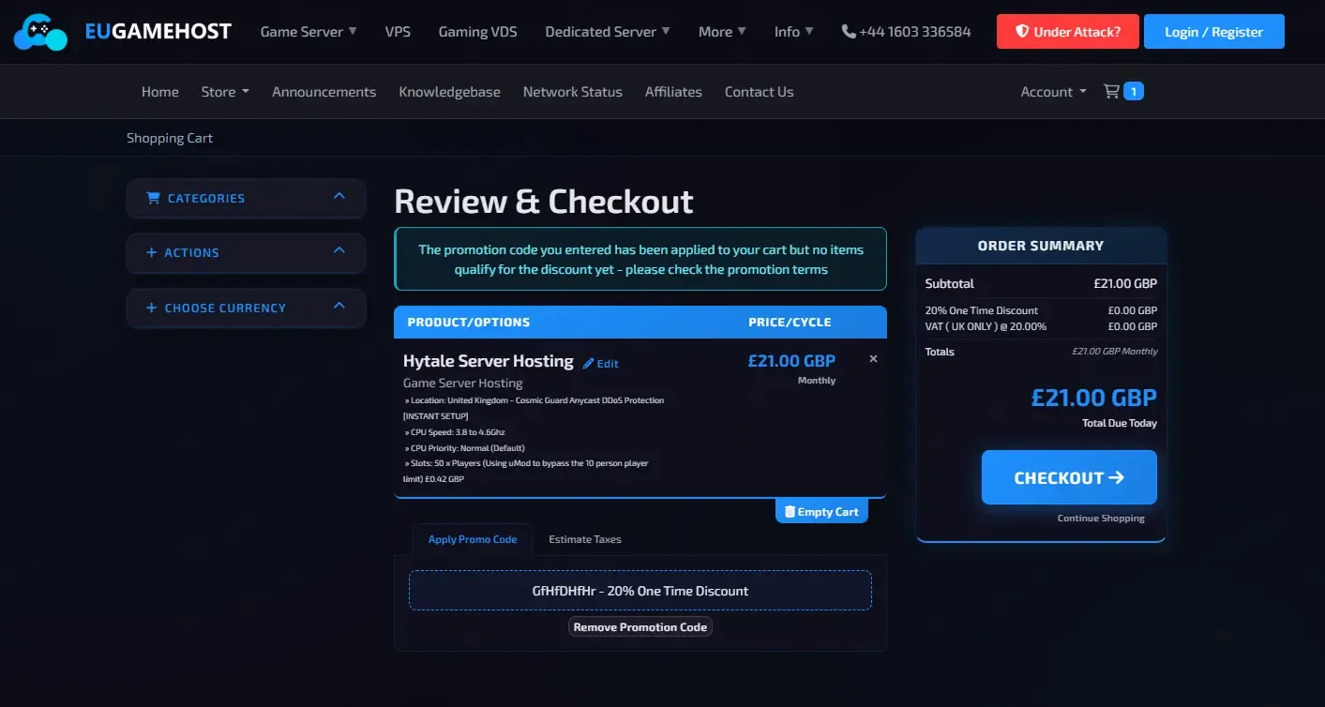Open the shopping cart icon in navbar
The image size is (1325, 707).
[1111, 91]
